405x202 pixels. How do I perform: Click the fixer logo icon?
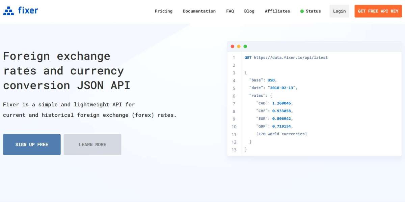click(x=8, y=11)
